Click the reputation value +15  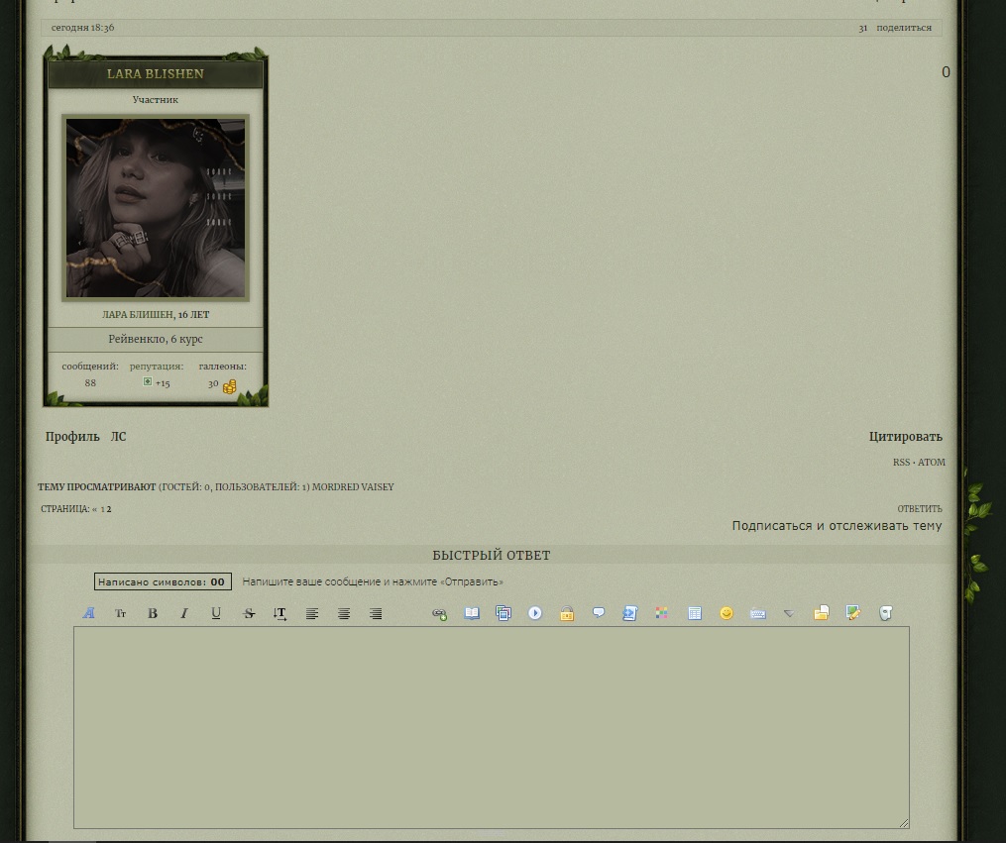coord(163,383)
